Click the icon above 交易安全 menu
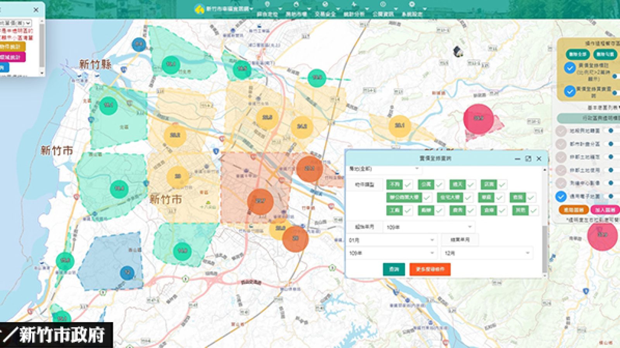Screen dimensions: 620x348 pyautogui.click(x=325, y=4)
